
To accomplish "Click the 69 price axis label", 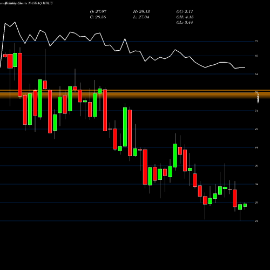I will (x=256, y=56).
